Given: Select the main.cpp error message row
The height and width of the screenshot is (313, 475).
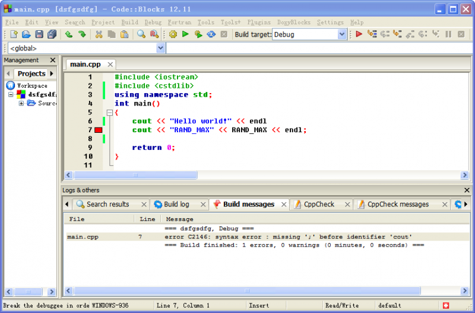Looking at the screenshot, I should pos(237,237).
